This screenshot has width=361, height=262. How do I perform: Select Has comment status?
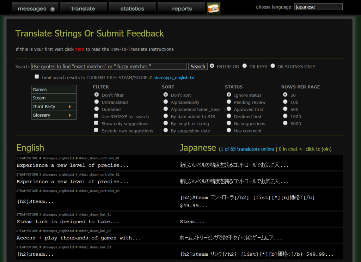click(228, 130)
